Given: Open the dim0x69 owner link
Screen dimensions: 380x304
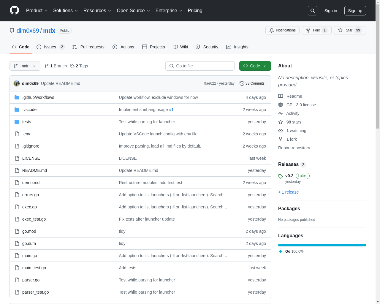Looking at the screenshot, I should coord(28,31).
